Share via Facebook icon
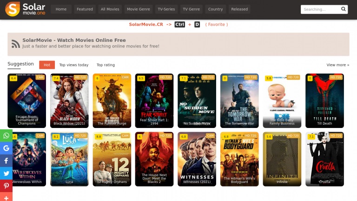 click(6, 161)
